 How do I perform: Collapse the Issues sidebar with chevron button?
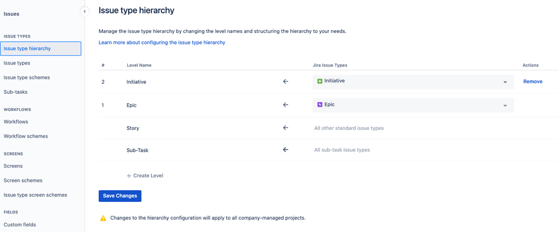coord(85,11)
